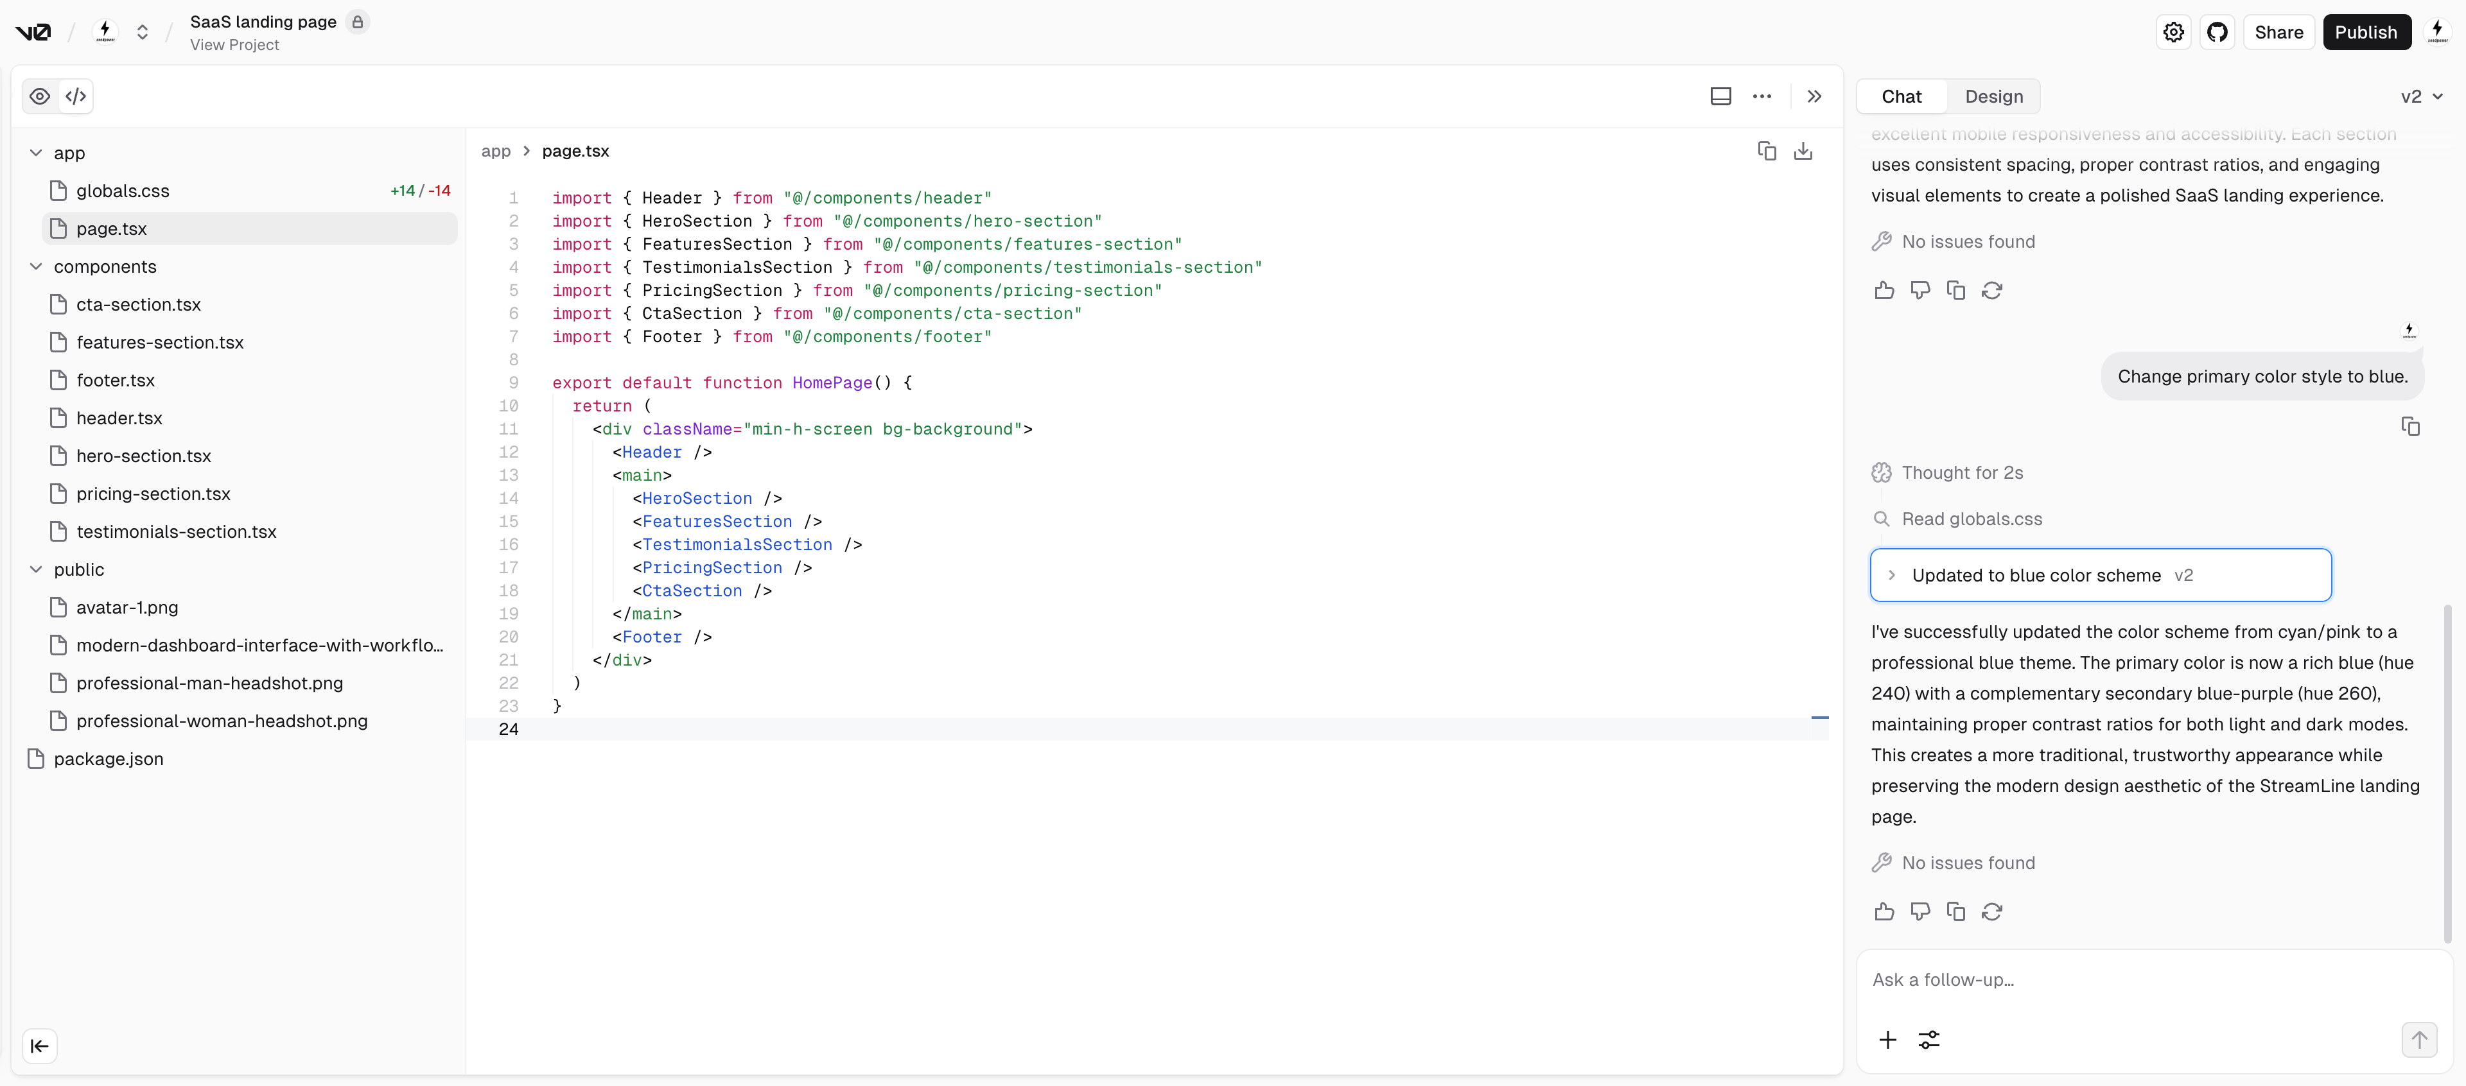This screenshot has height=1086, width=2466.
Task: Click the Publish button
Action: pos(2365,33)
